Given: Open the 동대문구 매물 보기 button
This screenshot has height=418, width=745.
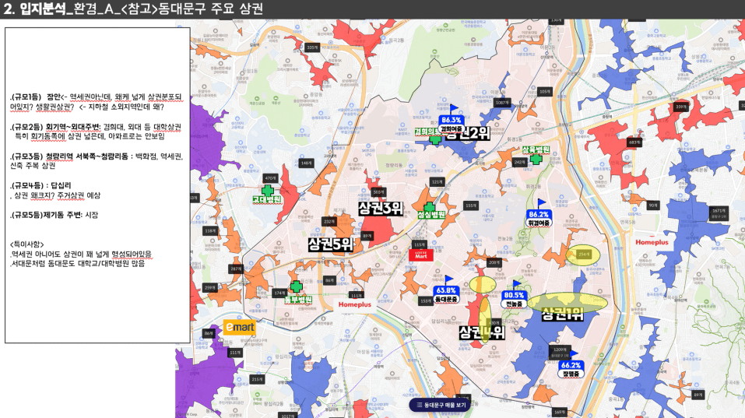Looking at the screenshot, I should pos(441,405).
